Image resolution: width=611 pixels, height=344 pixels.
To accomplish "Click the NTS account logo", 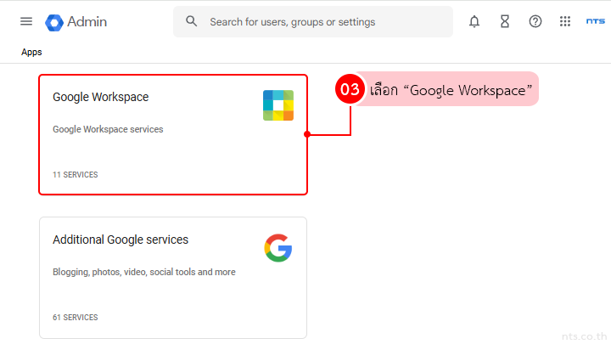I will (595, 22).
